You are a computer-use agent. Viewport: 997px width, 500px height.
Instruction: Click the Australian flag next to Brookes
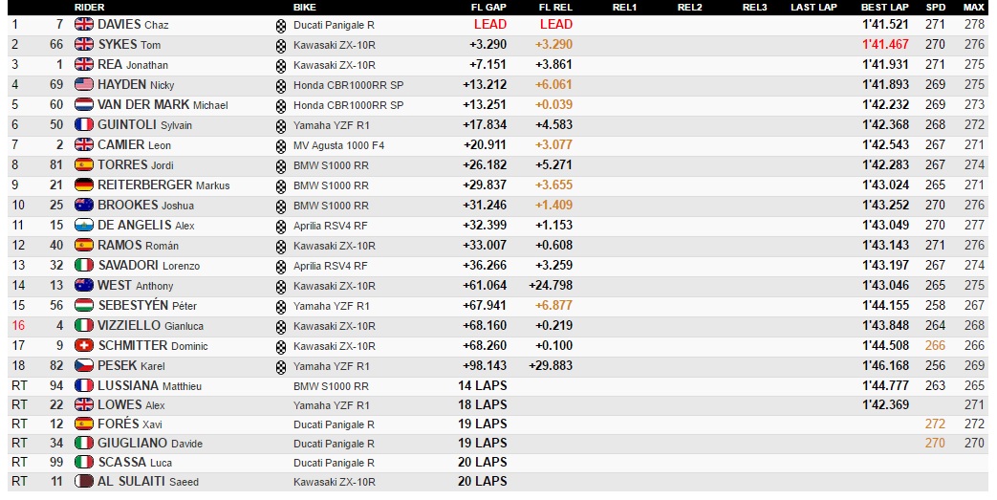[x=84, y=206]
